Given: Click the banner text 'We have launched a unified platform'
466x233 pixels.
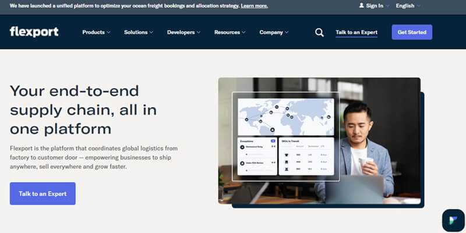Looking at the screenshot, I should 125,6.
